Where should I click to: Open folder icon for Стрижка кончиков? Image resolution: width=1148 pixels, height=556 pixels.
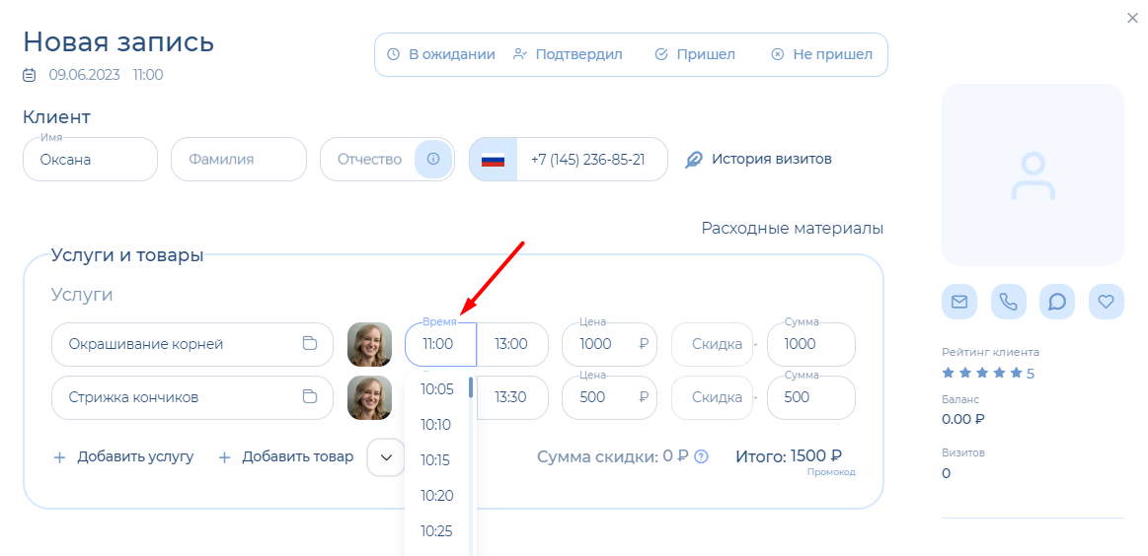tap(310, 397)
